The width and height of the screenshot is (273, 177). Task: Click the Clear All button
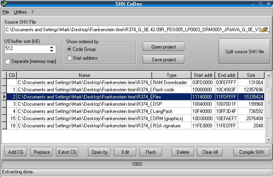click(x=210, y=152)
